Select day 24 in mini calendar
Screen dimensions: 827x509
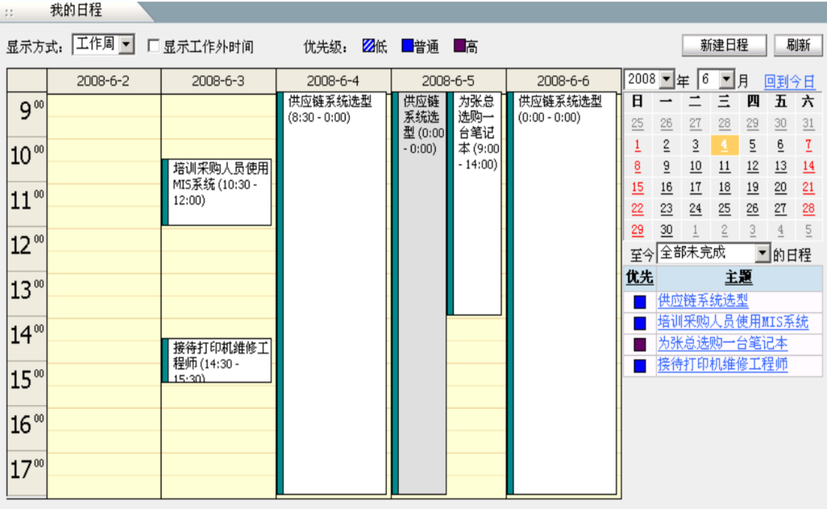click(695, 209)
